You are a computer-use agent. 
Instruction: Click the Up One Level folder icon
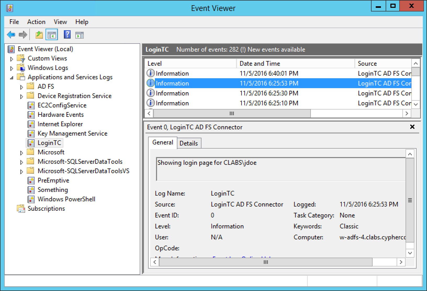(39, 35)
